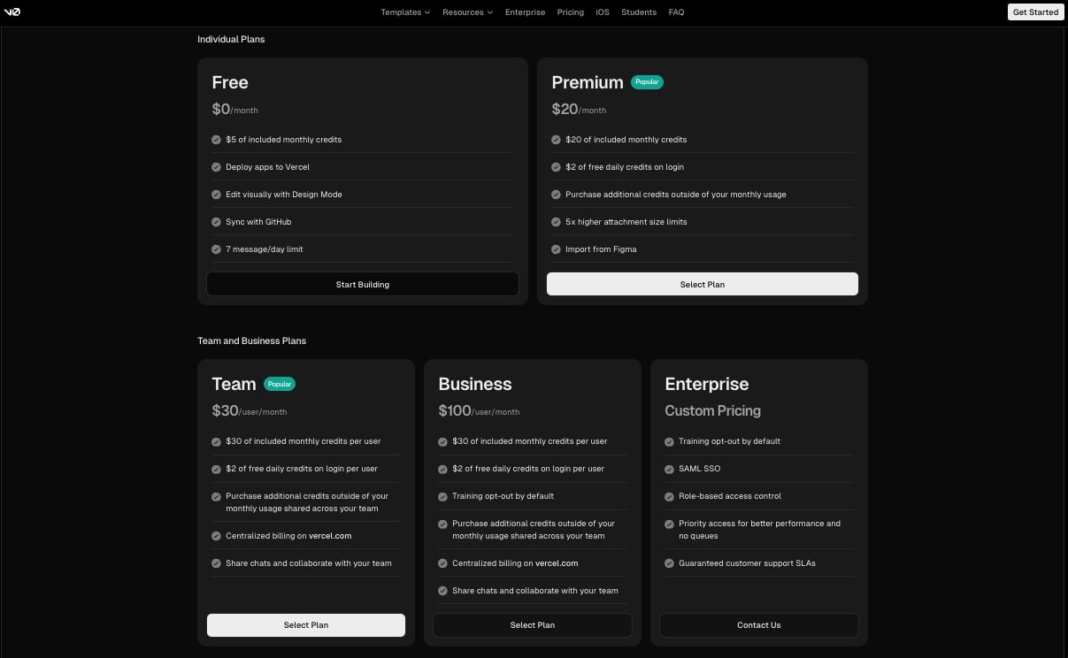
Task: Click the checkmark next to "Import from Figma"
Action: 556,249
